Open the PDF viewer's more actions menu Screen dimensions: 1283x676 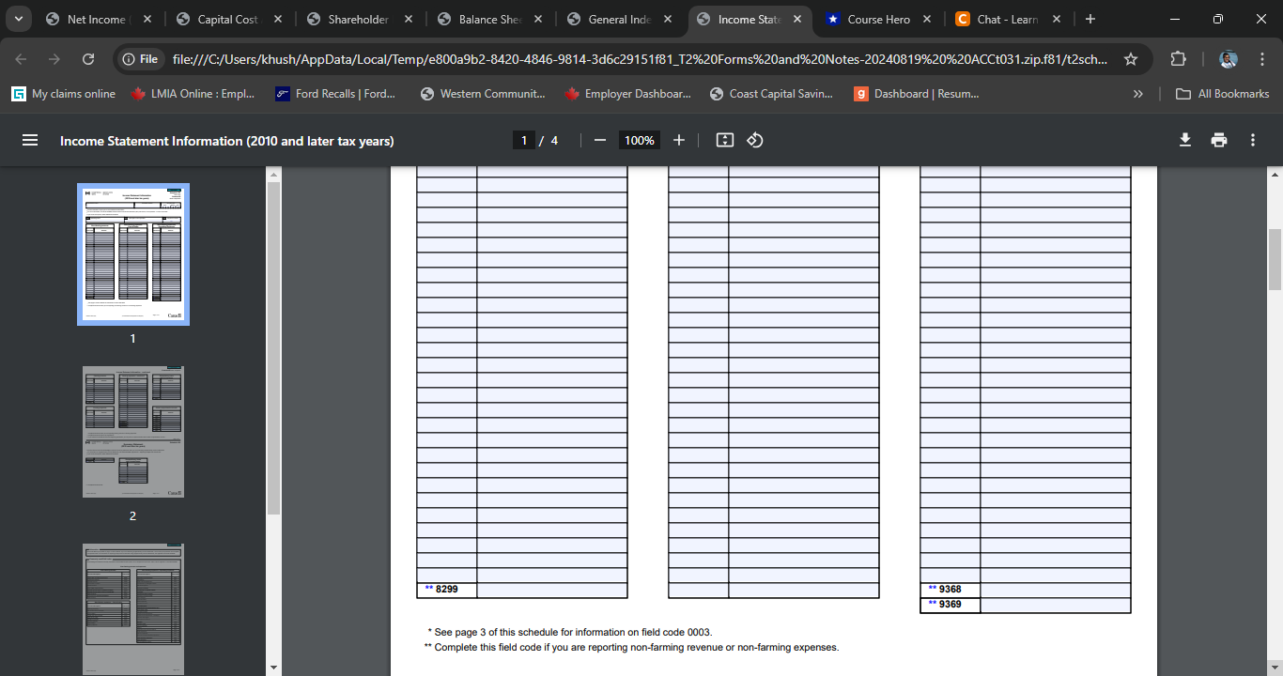pyautogui.click(x=1252, y=139)
